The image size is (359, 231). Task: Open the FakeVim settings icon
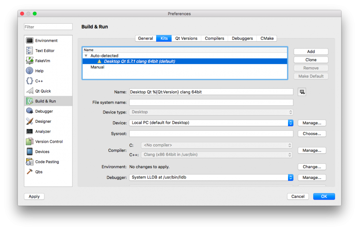tap(30, 61)
